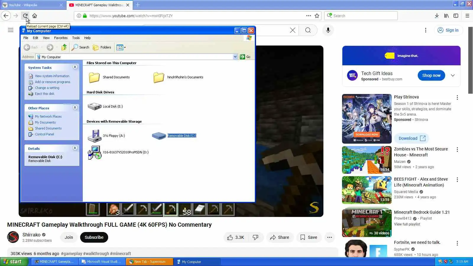Search YouTube with your voice
This screenshot has width=473, height=266.
pyautogui.click(x=328, y=30)
